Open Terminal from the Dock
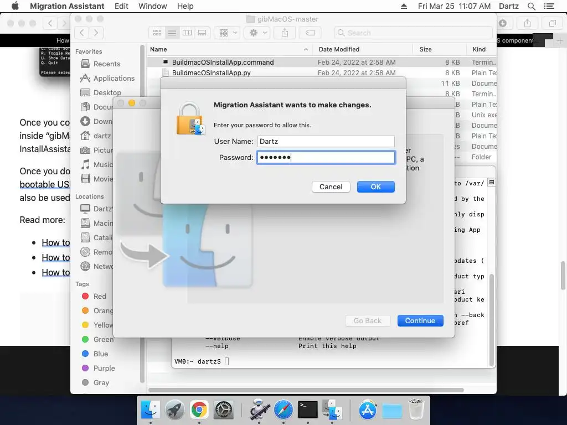Image resolution: width=567 pixels, height=425 pixels. tap(308, 410)
